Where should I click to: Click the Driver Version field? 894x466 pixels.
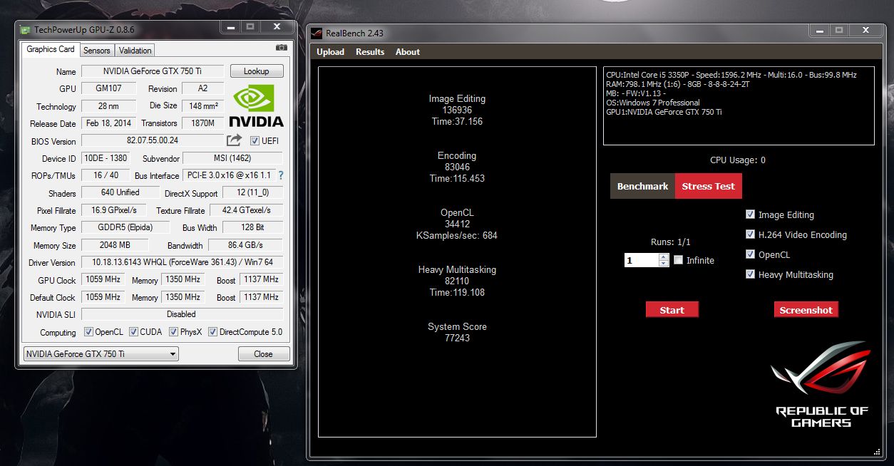[182, 262]
